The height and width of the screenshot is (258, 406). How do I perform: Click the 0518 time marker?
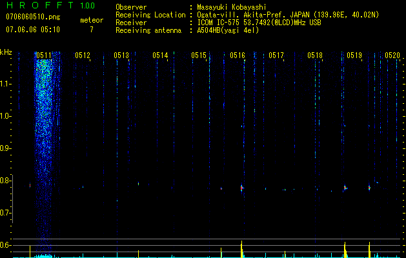(315, 55)
